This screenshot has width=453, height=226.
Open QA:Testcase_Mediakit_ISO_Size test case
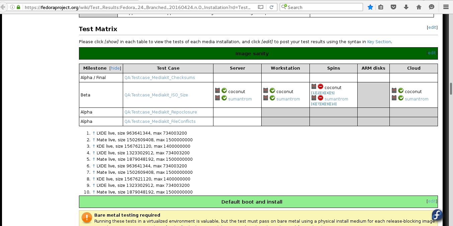tap(156, 95)
